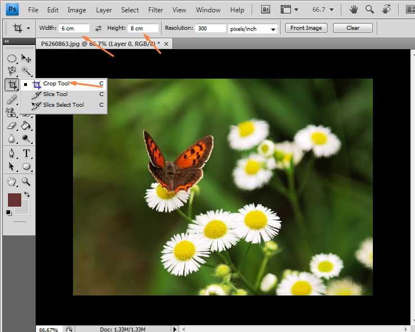Close the P6260863.jpg document tab
This screenshot has height=332, width=415.
click(x=166, y=44)
